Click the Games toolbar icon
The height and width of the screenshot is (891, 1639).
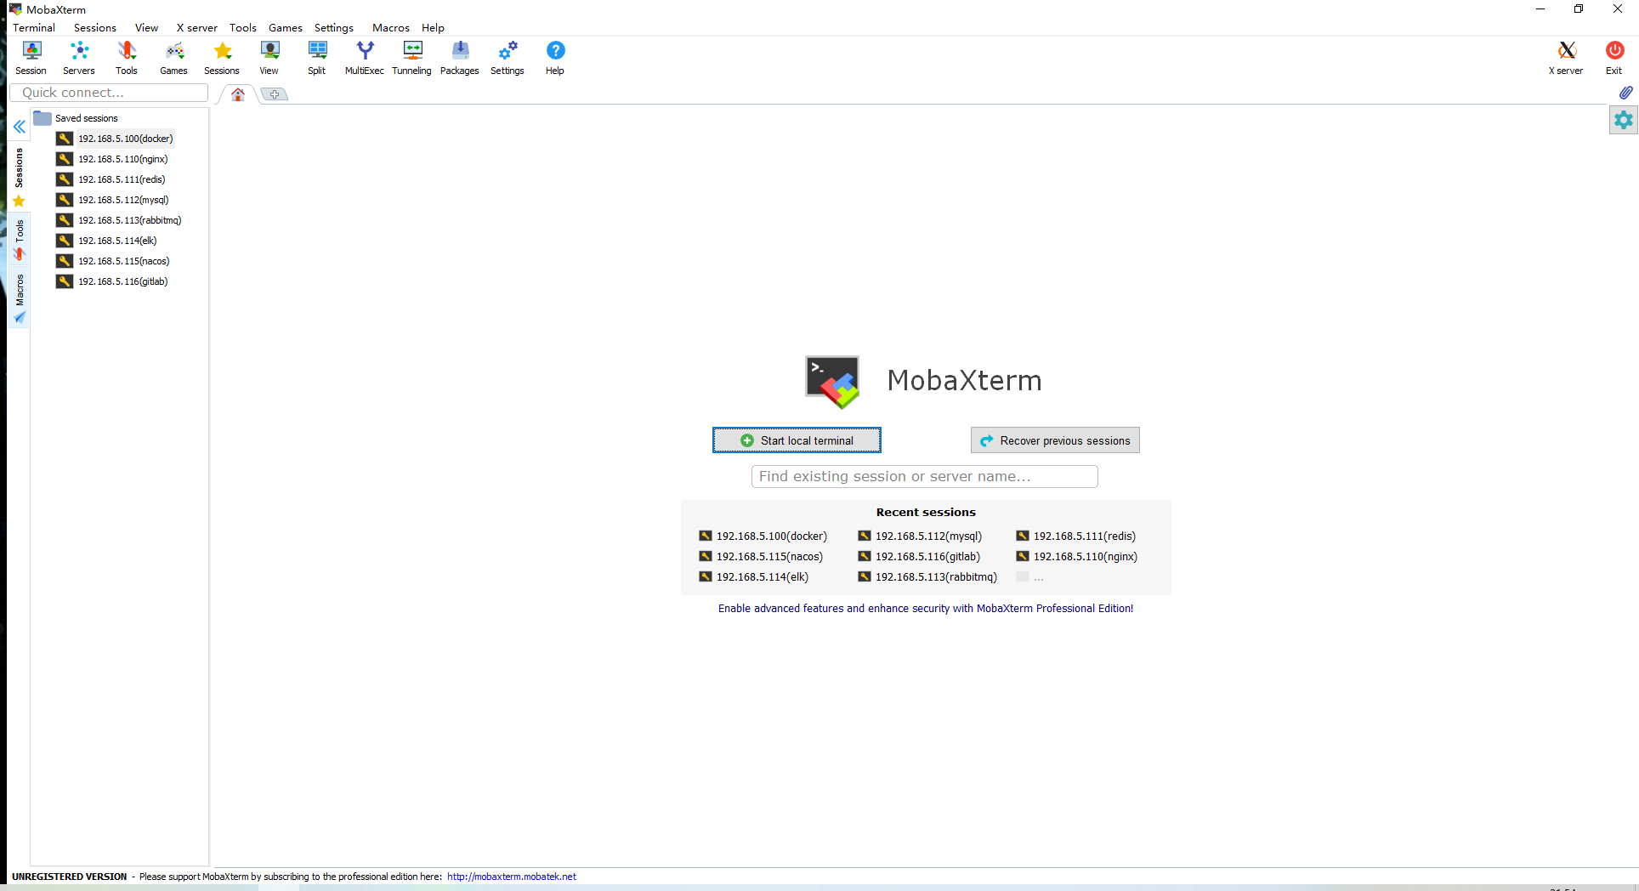(x=174, y=58)
